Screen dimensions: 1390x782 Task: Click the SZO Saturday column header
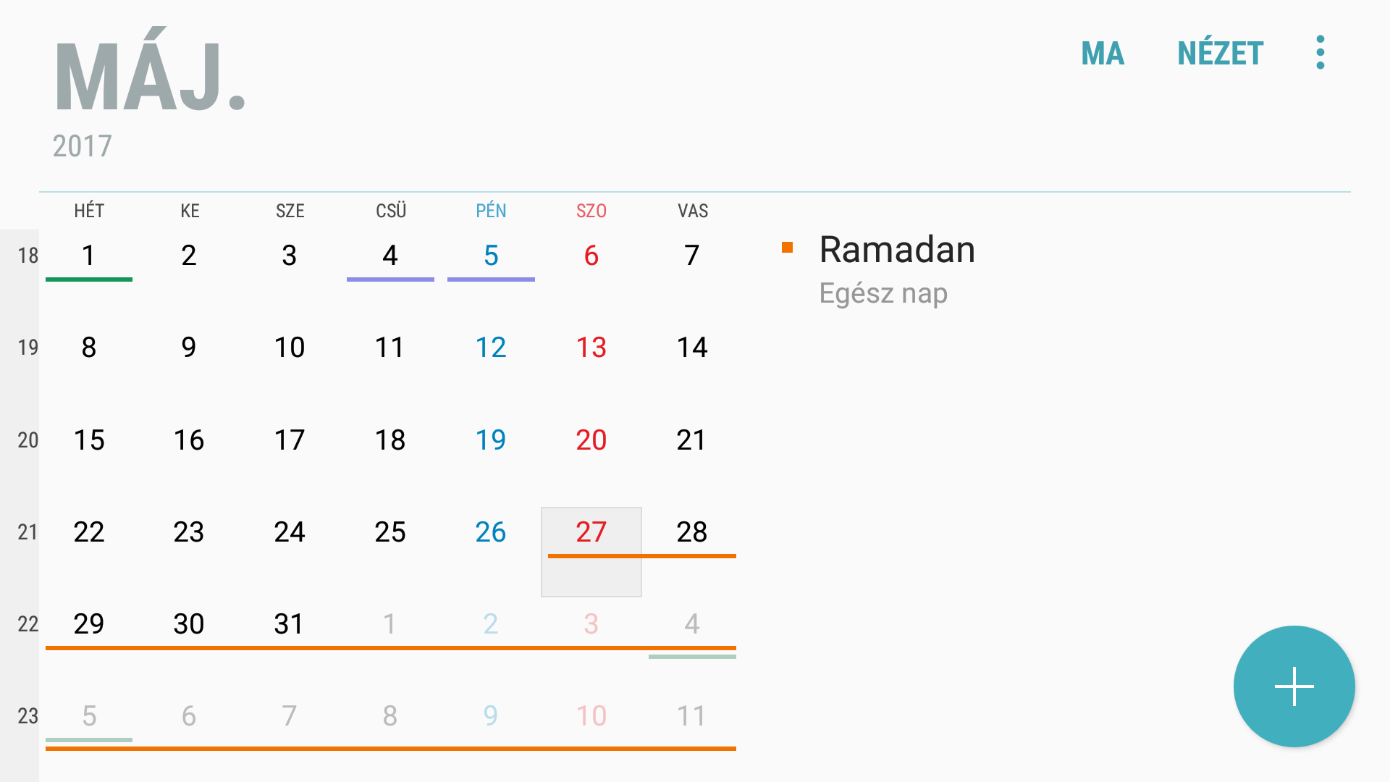tap(591, 211)
